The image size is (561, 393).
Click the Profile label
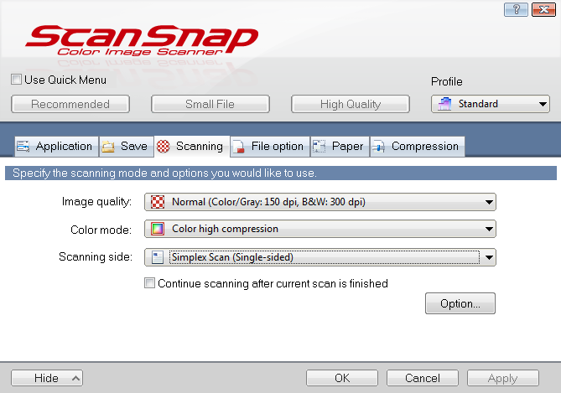[x=446, y=81]
